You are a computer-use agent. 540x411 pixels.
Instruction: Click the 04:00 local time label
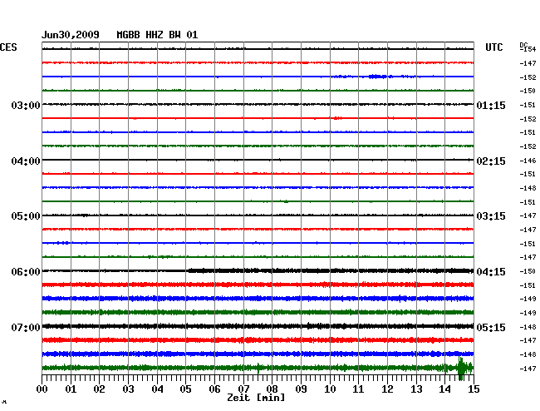point(26,161)
